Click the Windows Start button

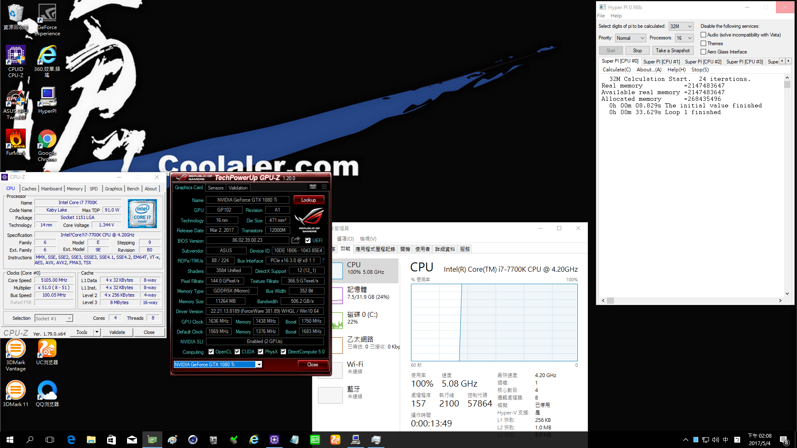(x=10, y=440)
